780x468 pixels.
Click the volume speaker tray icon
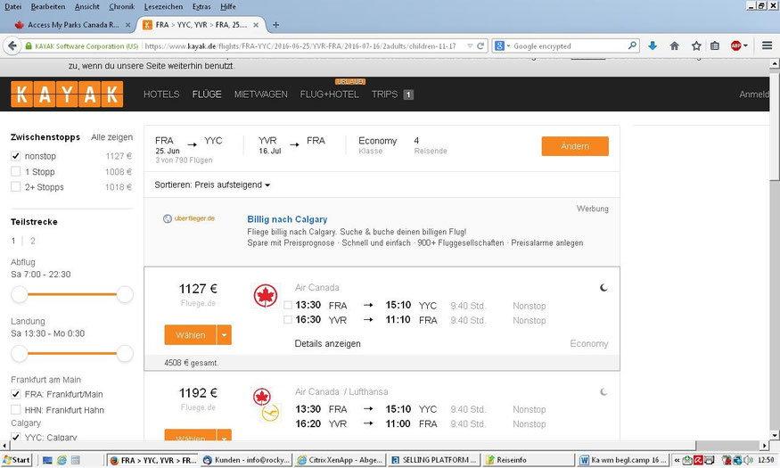748,460
